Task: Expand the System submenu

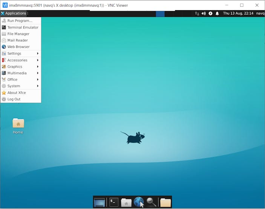Action: (x=21, y=86)
